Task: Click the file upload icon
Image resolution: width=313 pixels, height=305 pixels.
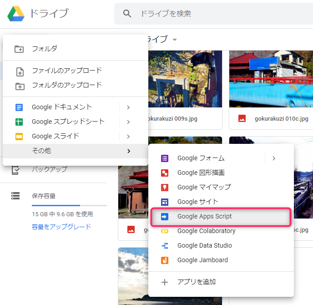Action: (x=20, y=72)
